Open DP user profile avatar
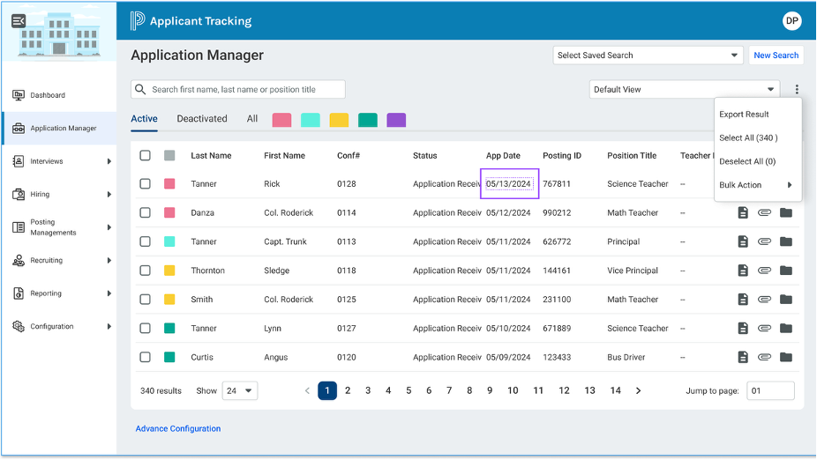The image size is (817, 460). pos(791,21)
